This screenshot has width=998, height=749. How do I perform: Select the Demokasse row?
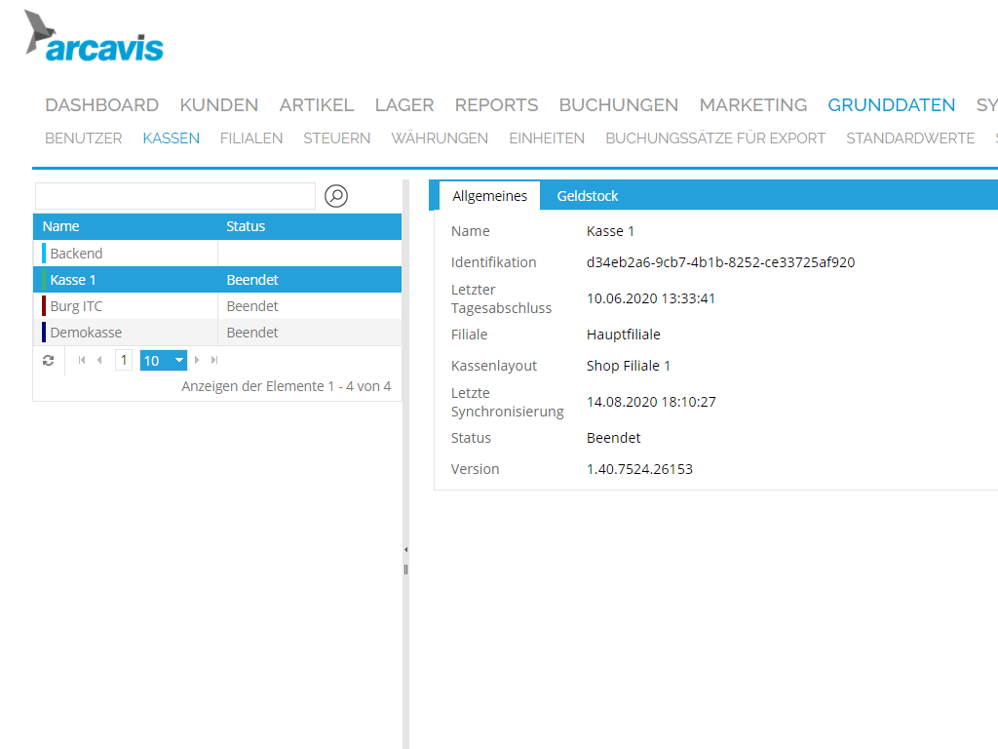(x=86, y=333)
